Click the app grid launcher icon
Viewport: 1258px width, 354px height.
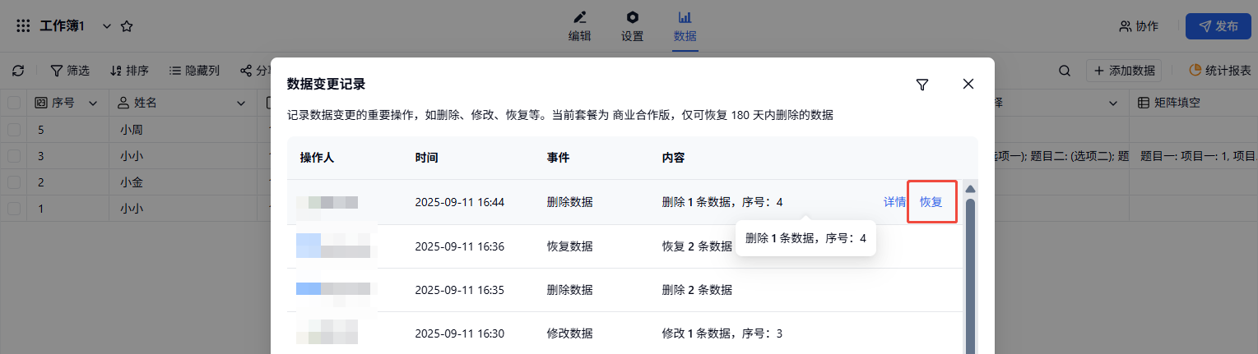(x=23, y=26)
